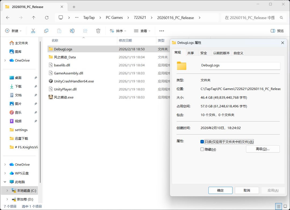Open the three-dot more options menu

[x=162, y=31]
